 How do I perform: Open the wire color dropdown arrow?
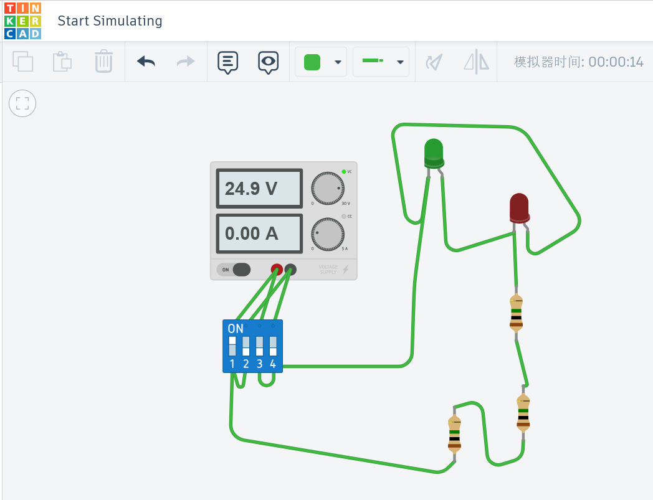pos(338,62)
